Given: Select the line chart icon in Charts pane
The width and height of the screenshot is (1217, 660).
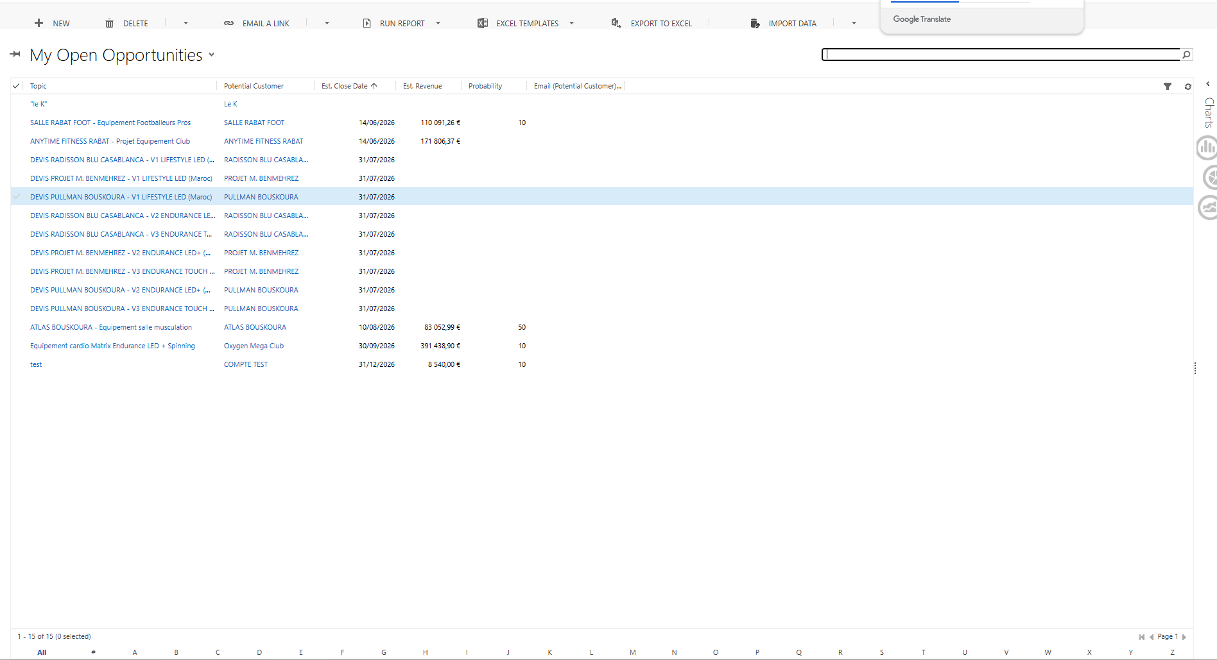Looking at the screenshot, I should (x=1207, y=207).
